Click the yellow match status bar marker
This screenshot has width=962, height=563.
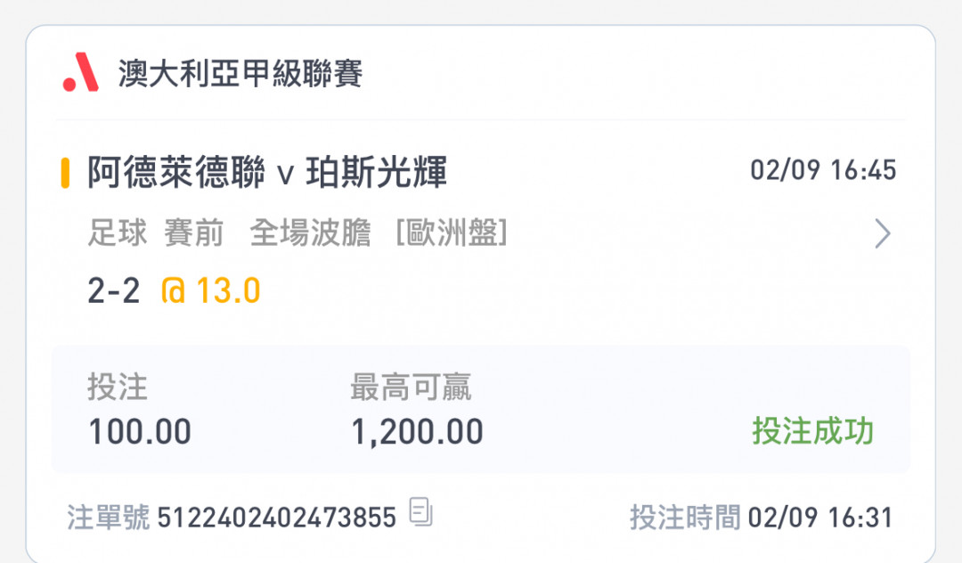point(65,173)
